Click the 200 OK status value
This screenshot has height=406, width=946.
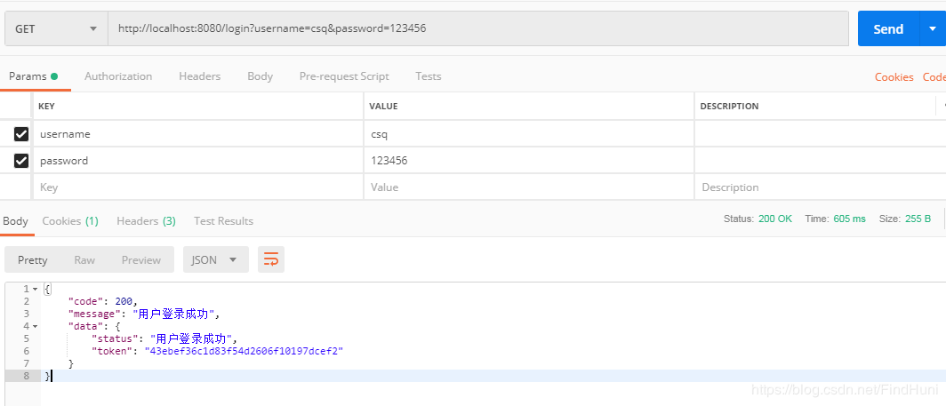775,219
